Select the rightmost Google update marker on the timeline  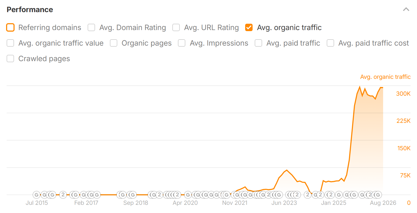coord(378,195)
